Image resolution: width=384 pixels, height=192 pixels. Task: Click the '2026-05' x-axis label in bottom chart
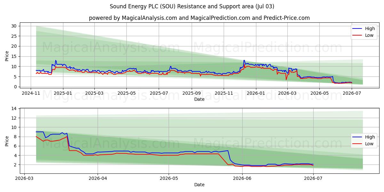tap(169, 179)
